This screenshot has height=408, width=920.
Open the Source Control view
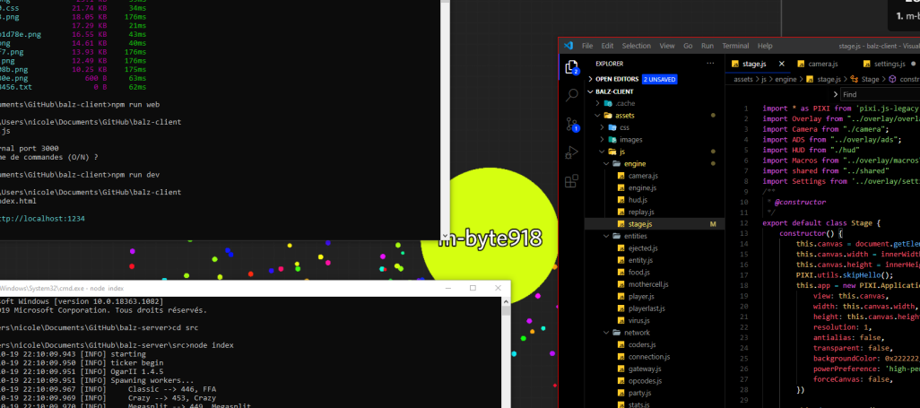pyautogui.click(x=571, y=124)
